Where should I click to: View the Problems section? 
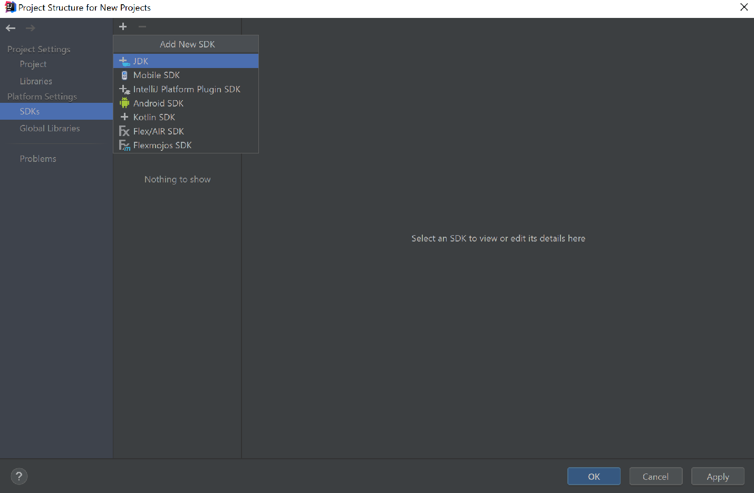(x=38, y=158)
